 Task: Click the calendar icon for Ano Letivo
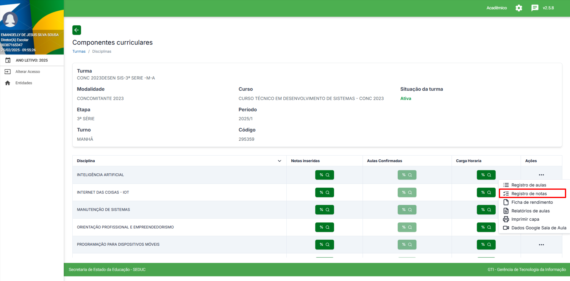(x=8, y=60)
